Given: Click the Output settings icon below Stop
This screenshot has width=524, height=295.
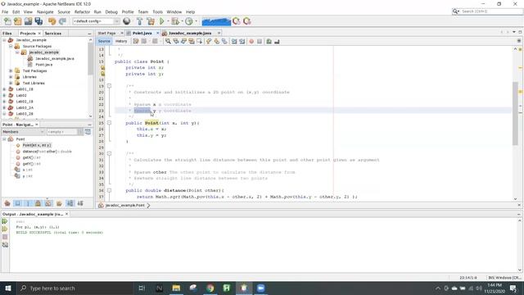Looking at the screenshot, I should [5, 245].
